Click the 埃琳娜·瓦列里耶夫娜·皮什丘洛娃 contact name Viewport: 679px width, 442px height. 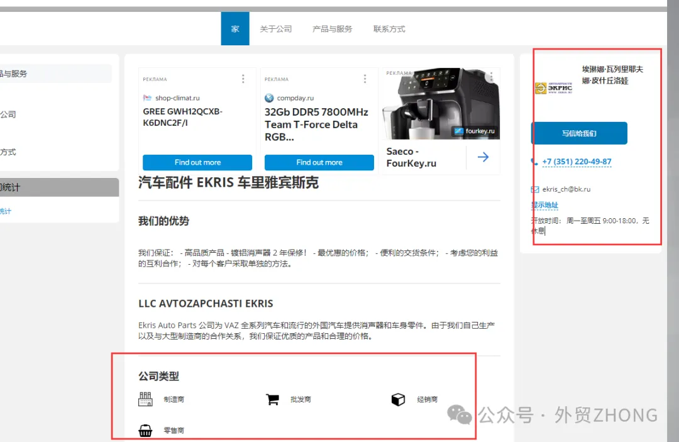pos(612,75)
